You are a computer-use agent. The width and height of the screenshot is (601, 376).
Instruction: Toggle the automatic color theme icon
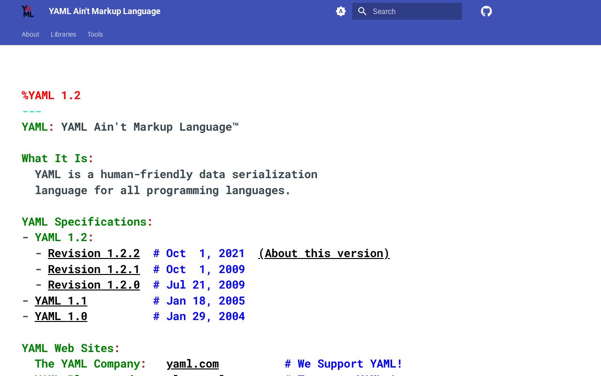pyautogui.click(x=341, y=11)
